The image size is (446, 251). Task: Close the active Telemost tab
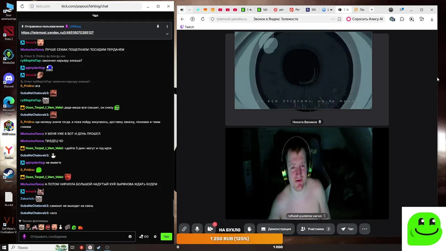pyautogui.click(x=347, y=10)
